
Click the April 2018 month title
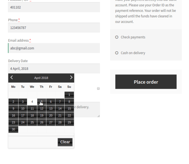tap(41, 78)
